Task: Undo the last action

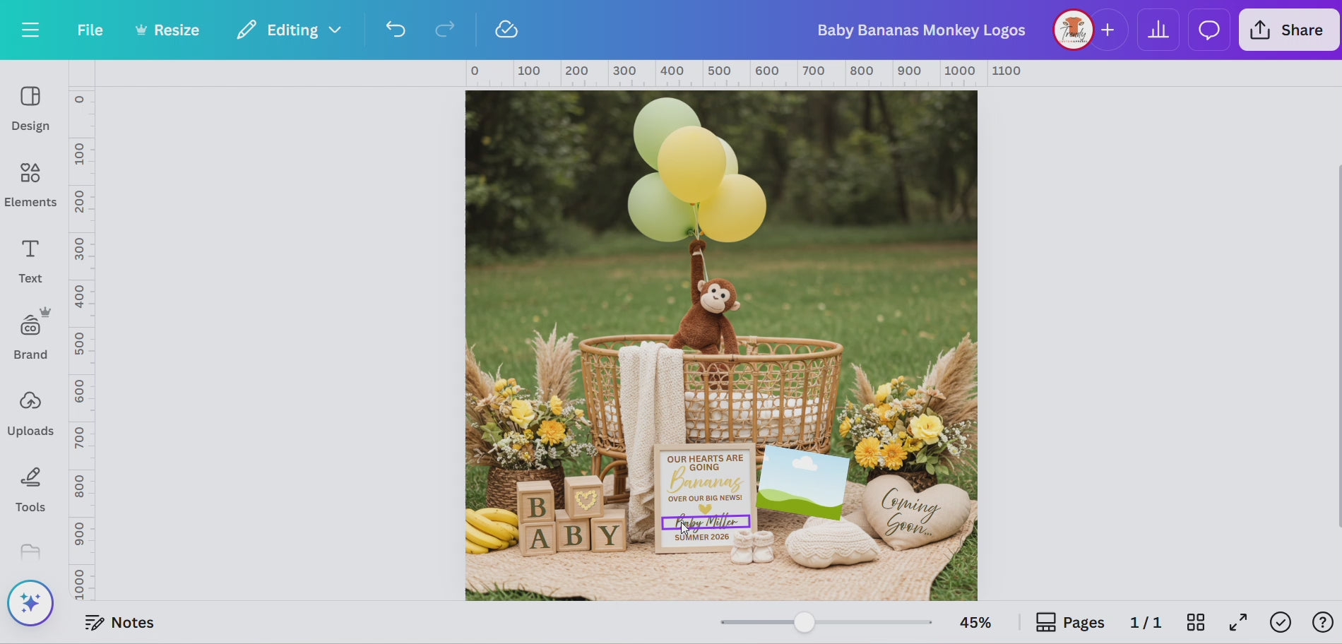Action: point(396,30)
